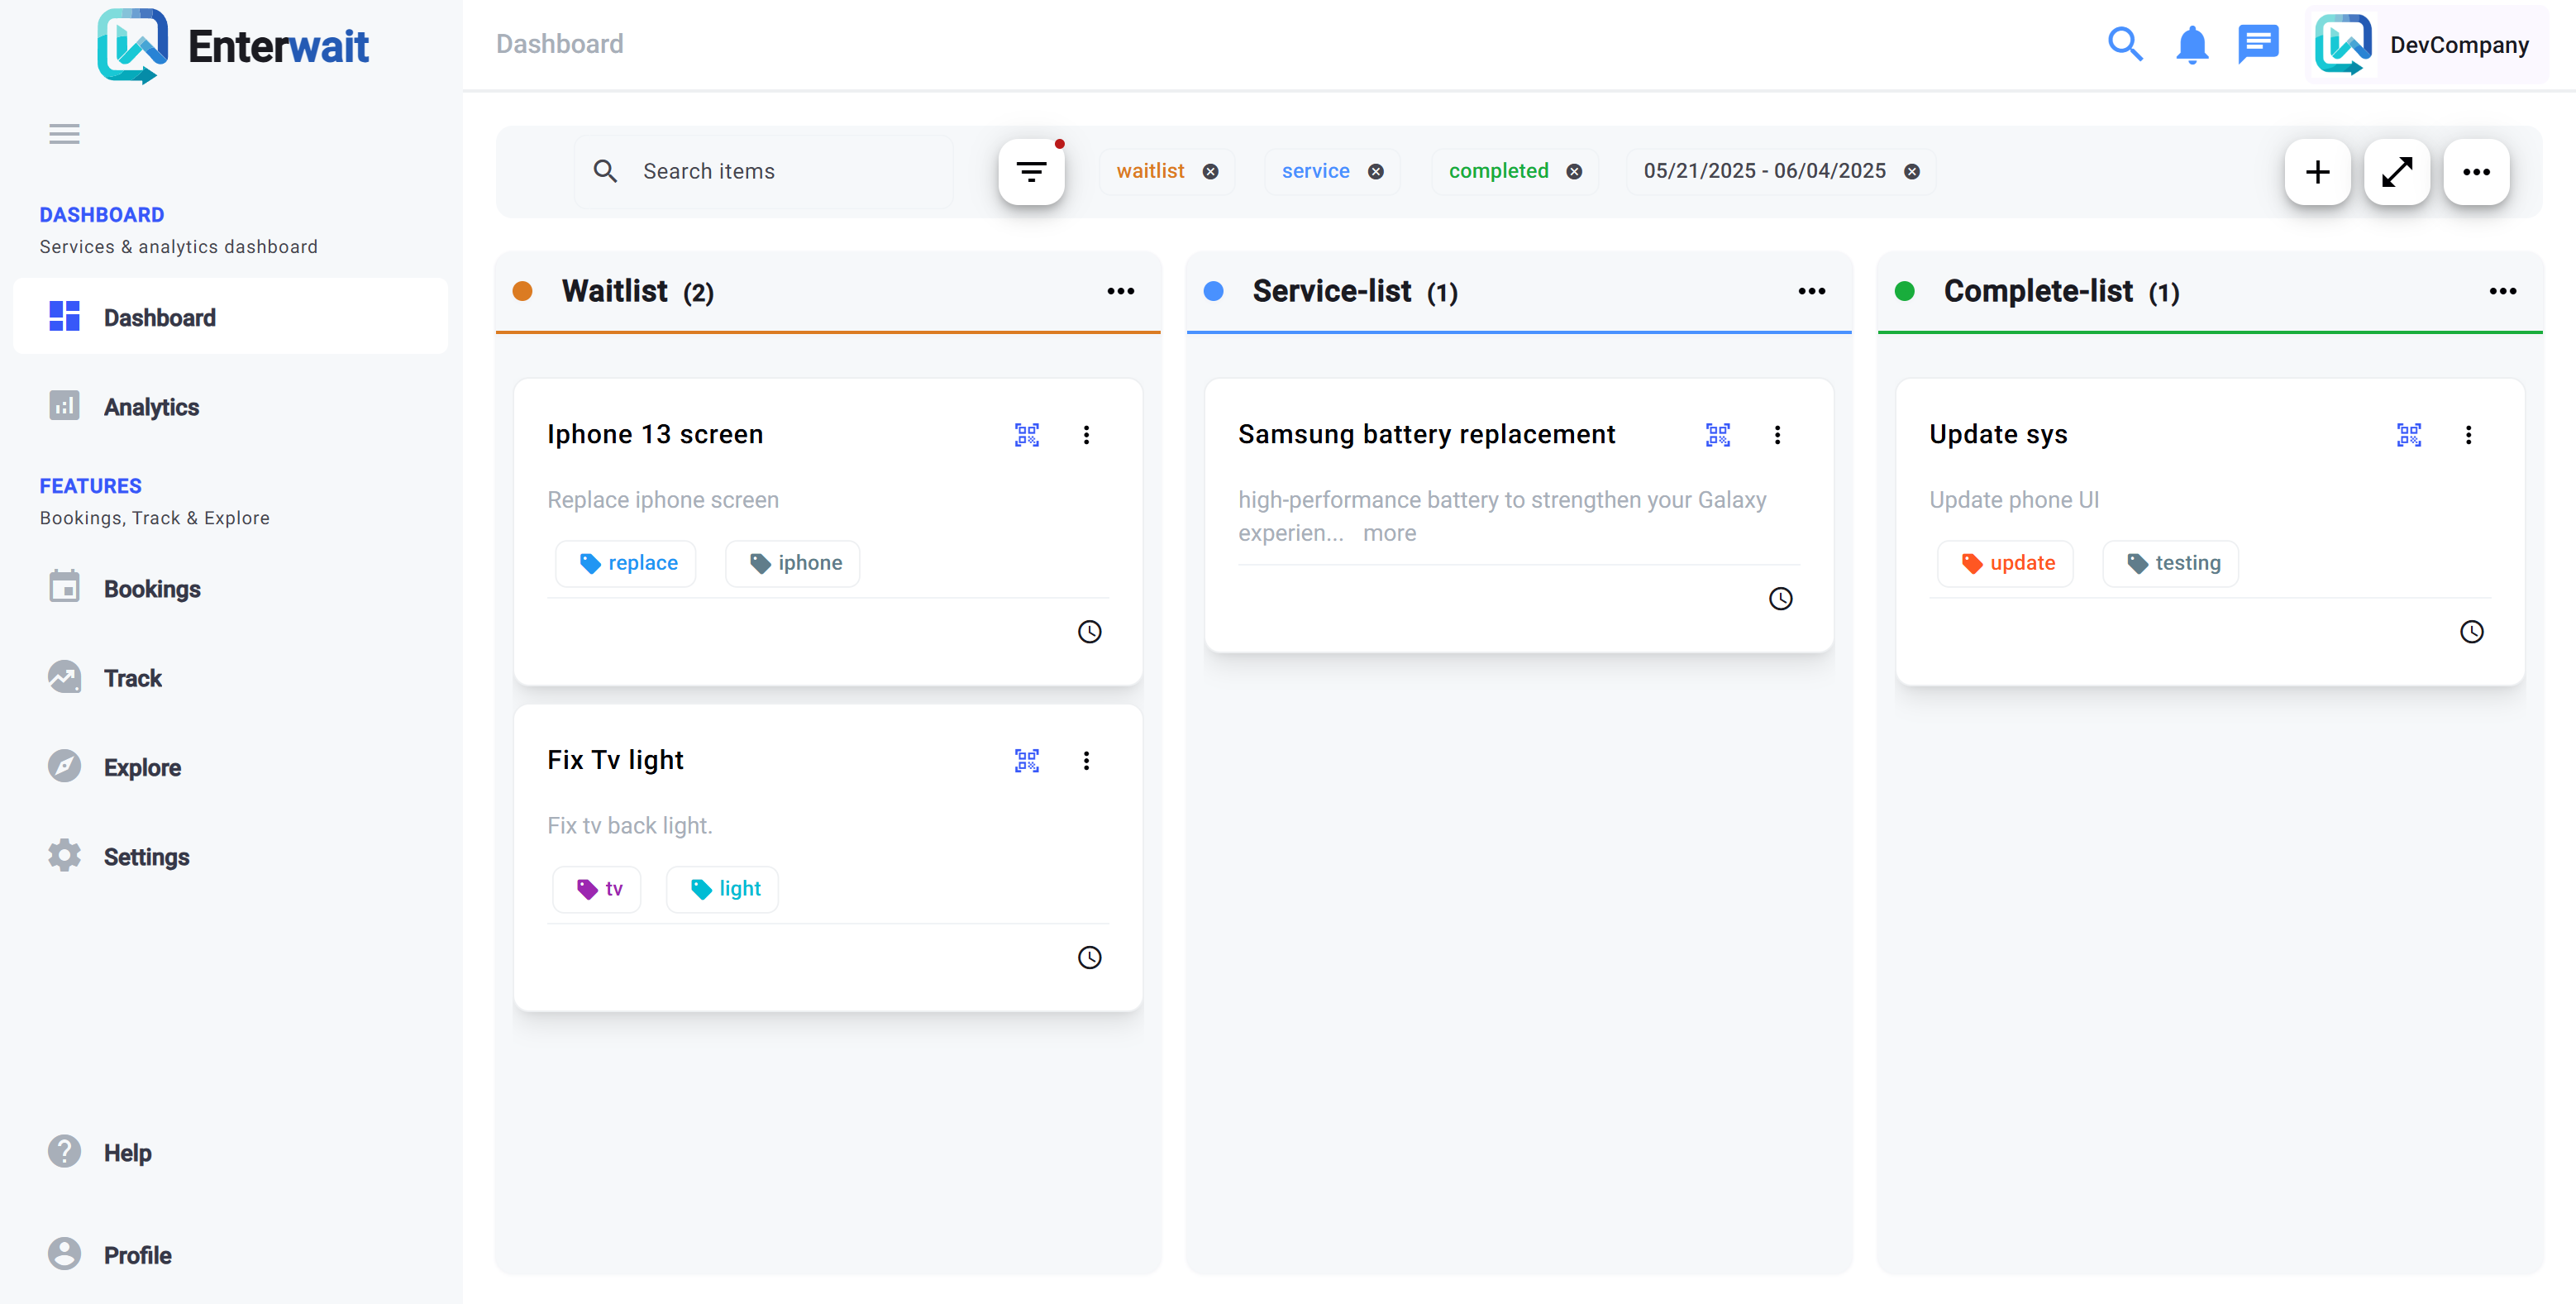Click the expand fullscreen arrows button
The width and height of the screenshot is (2576, 1304).
coord(2396,172)
